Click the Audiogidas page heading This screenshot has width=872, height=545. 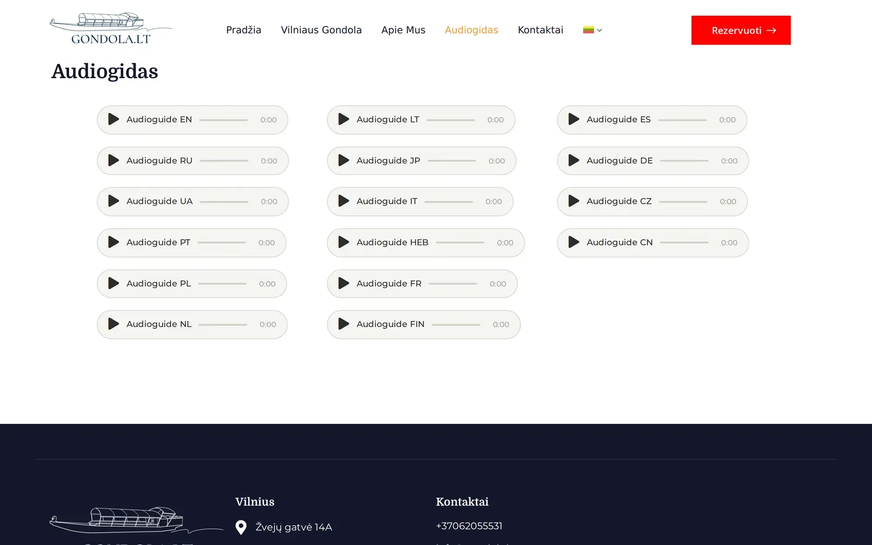tap(105, 71)
